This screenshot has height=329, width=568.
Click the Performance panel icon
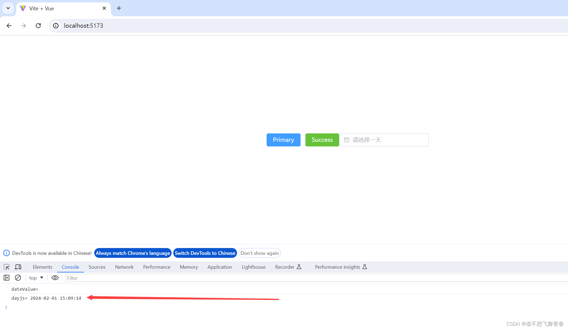click(157, 267)
